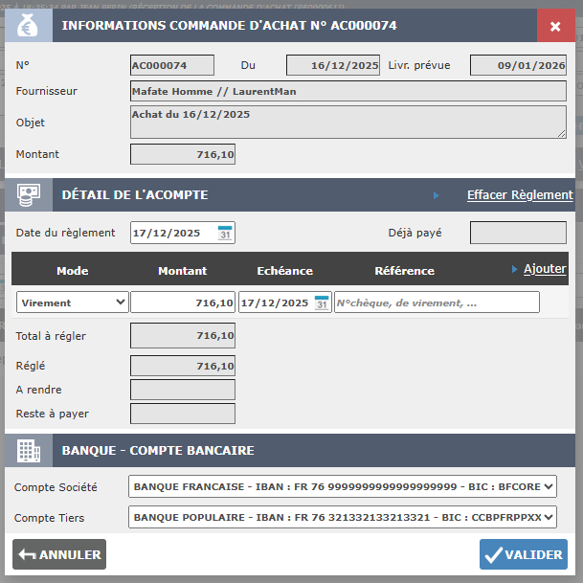583x583 pixels.
Task: Open calendar picker for Echéance date
Action: click(x=322, y=303)
